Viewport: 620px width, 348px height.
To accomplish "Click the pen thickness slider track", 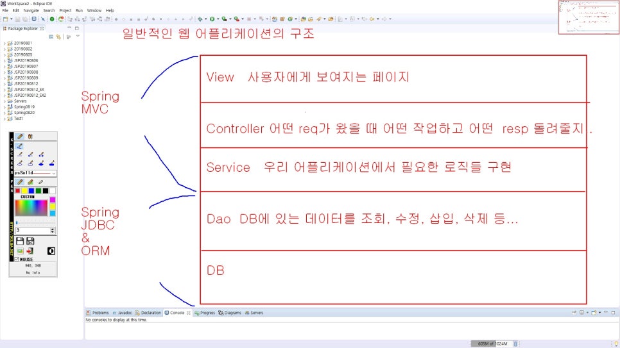I will [35, 222].
